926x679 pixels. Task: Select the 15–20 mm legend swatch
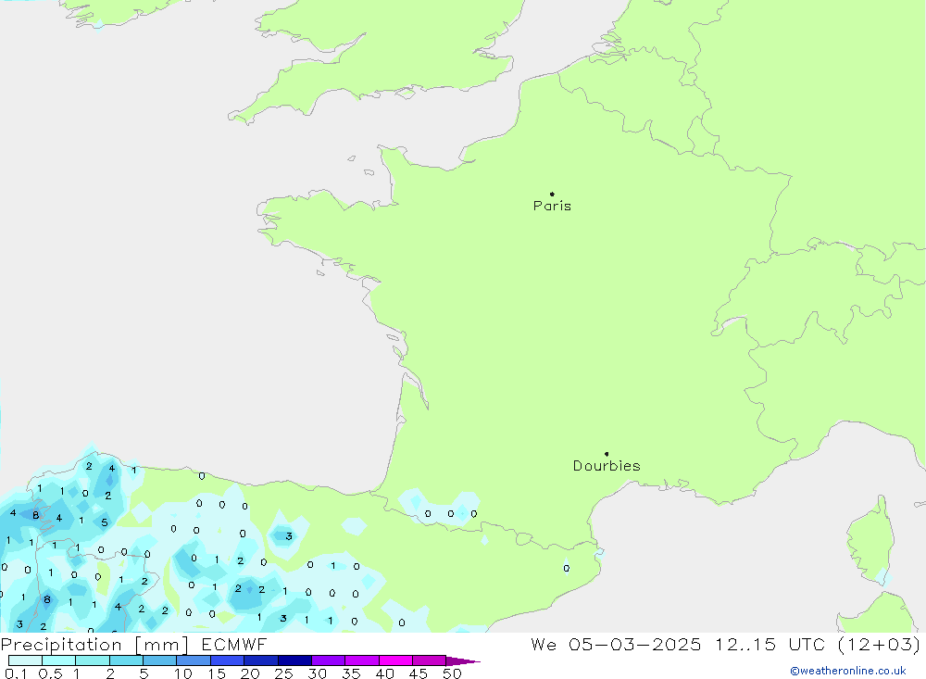[228, 660]
